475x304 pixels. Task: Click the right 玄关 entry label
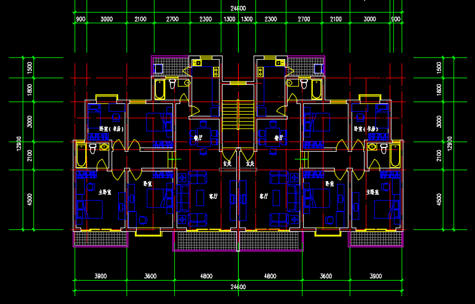click(x=250, y=164)
